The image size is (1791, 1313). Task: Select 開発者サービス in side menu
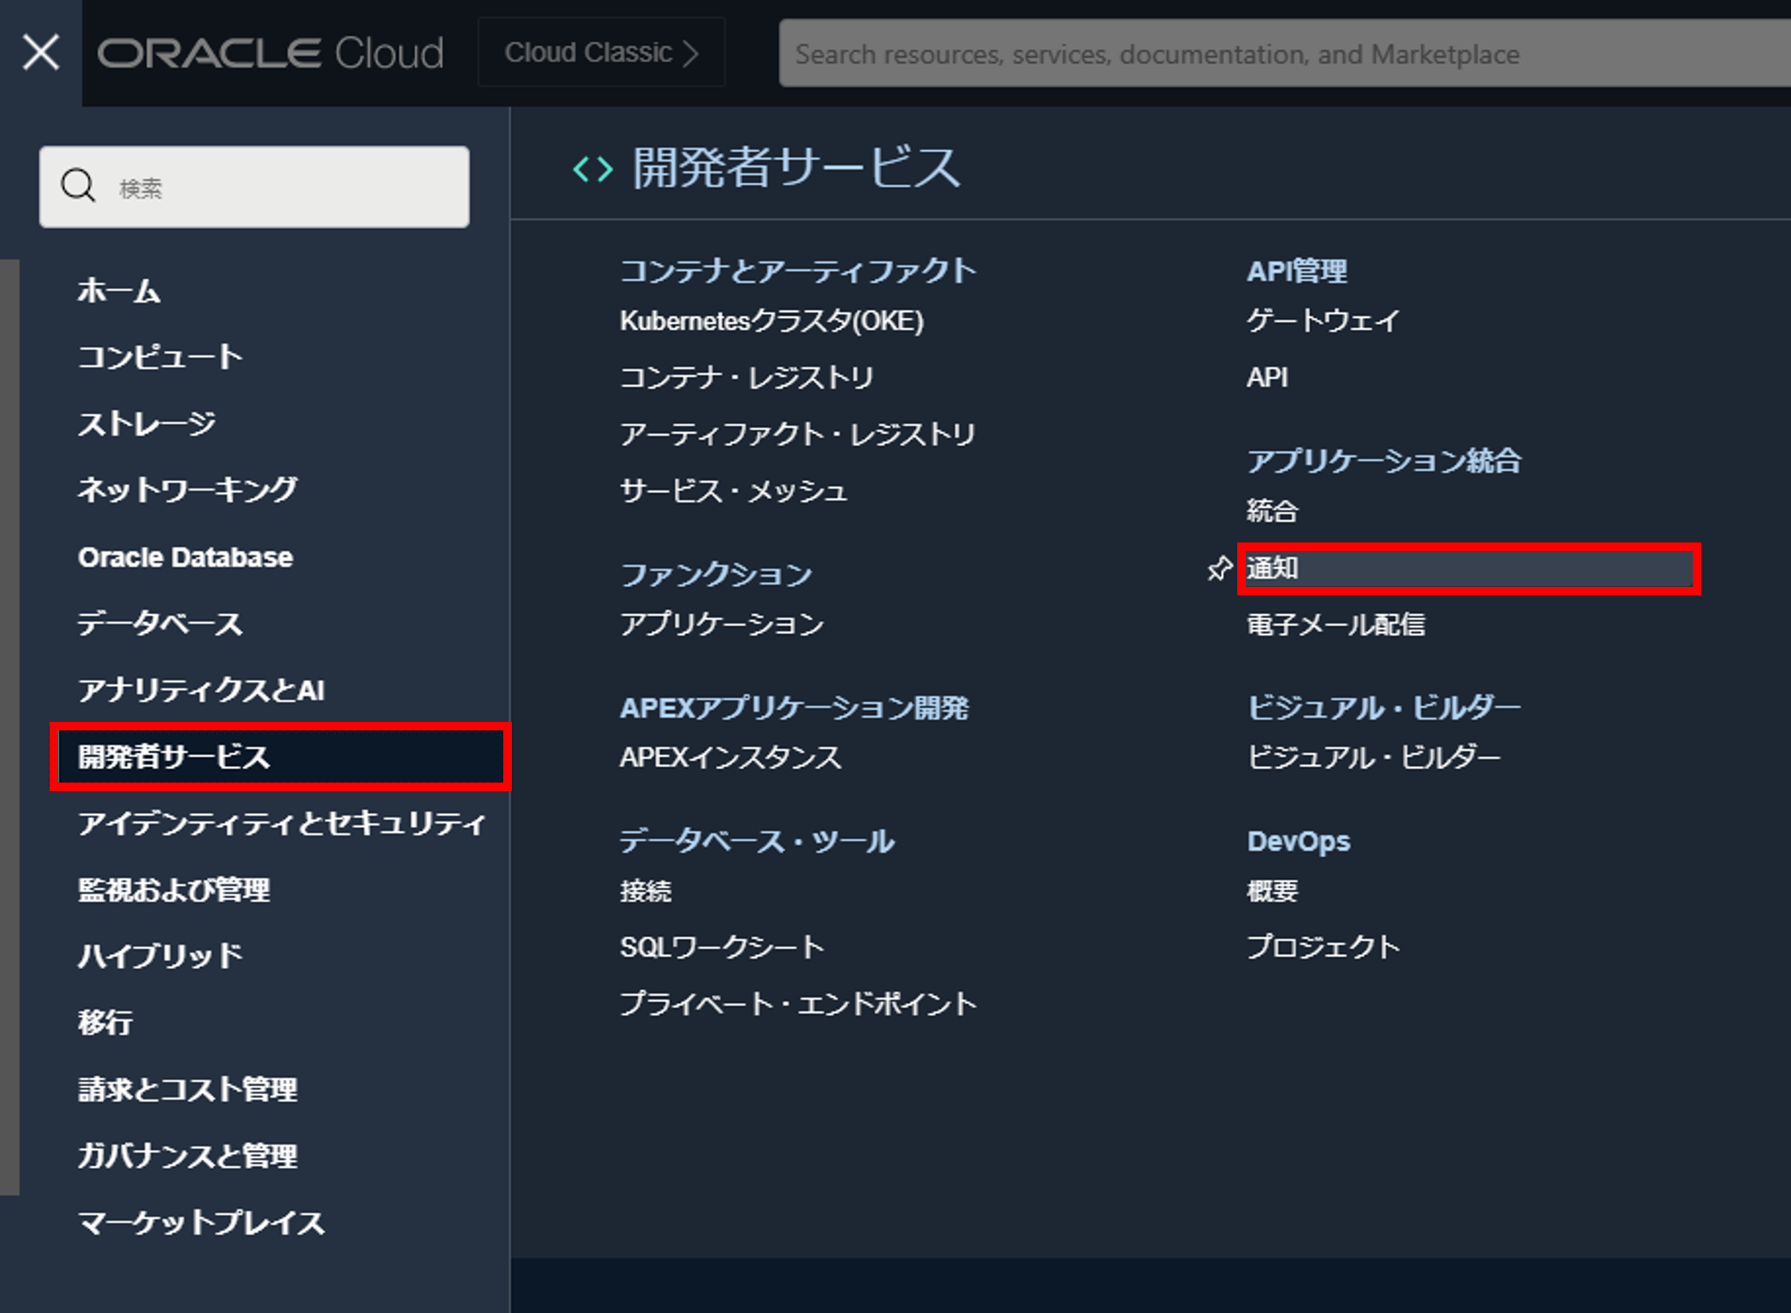click(280, 757)
